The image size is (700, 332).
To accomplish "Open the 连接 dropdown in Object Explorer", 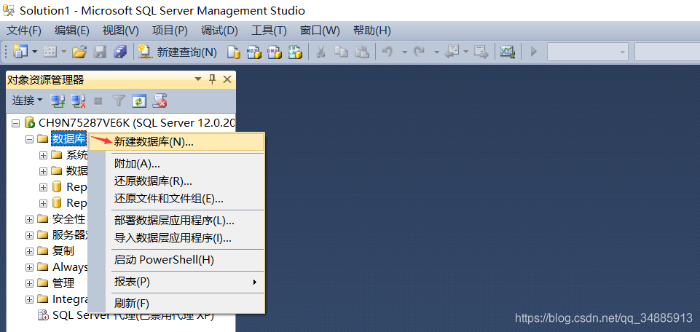I will click(27, 101).
